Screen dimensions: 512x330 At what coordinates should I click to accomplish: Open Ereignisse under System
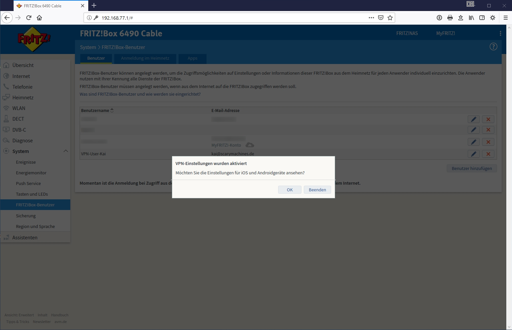pos(35,162)
